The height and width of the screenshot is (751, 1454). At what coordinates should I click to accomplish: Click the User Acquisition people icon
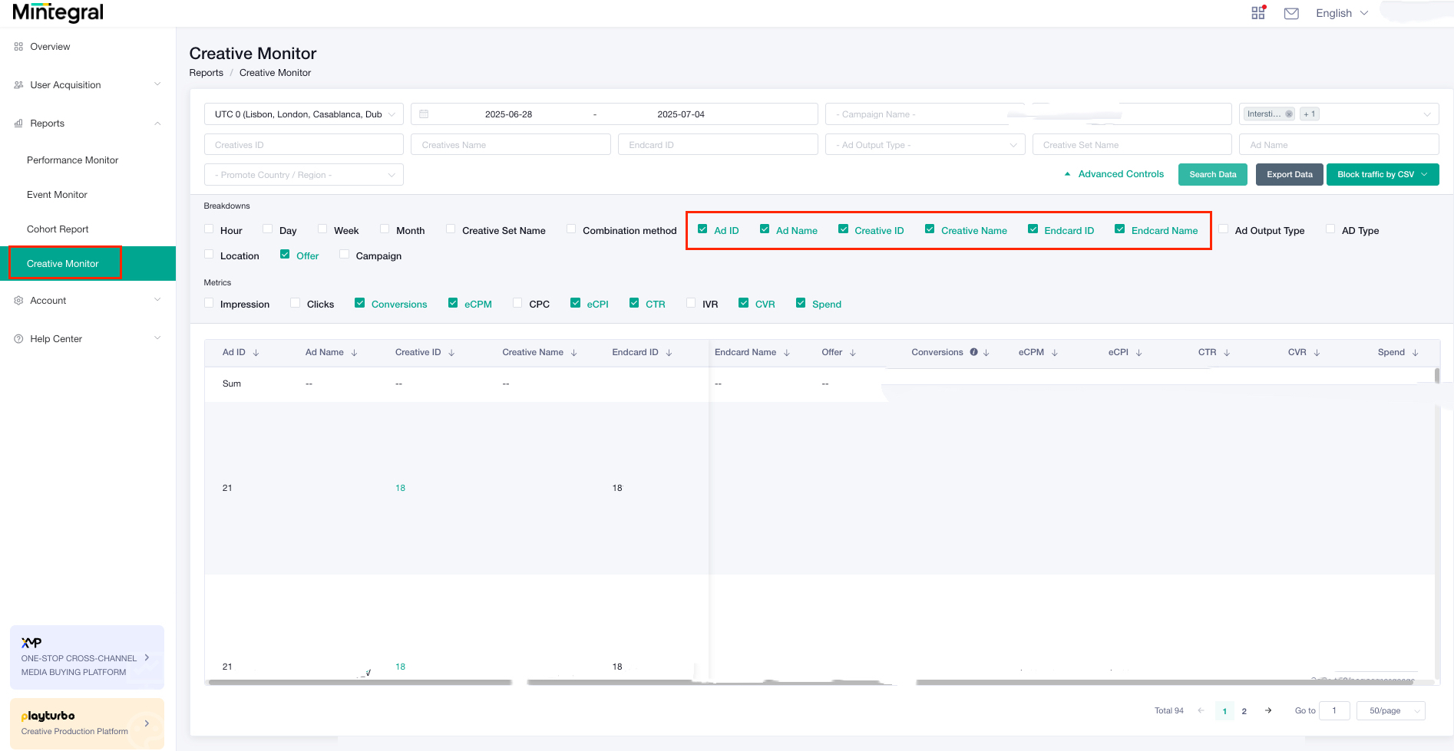18,84
